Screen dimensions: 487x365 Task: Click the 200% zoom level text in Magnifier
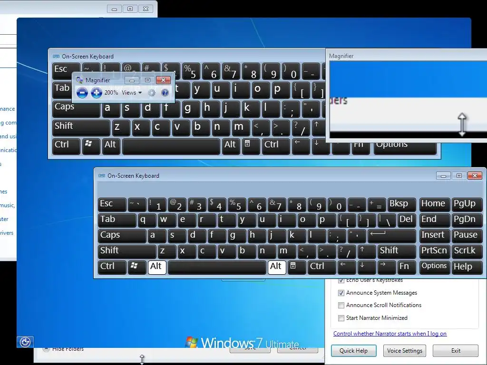pyautogui.click(x=111, y=93)
